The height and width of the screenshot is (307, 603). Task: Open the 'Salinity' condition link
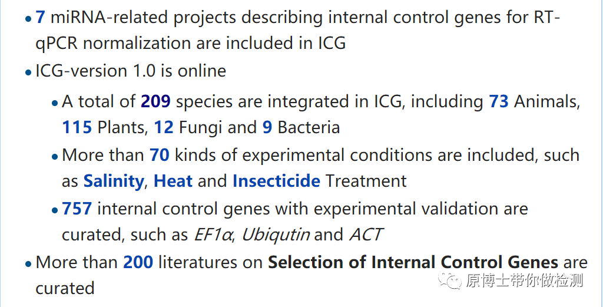pyautogui.click(x=113, y=181)
